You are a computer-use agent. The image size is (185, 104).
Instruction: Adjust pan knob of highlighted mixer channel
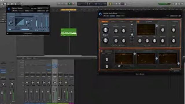click(x=55, y=82)
